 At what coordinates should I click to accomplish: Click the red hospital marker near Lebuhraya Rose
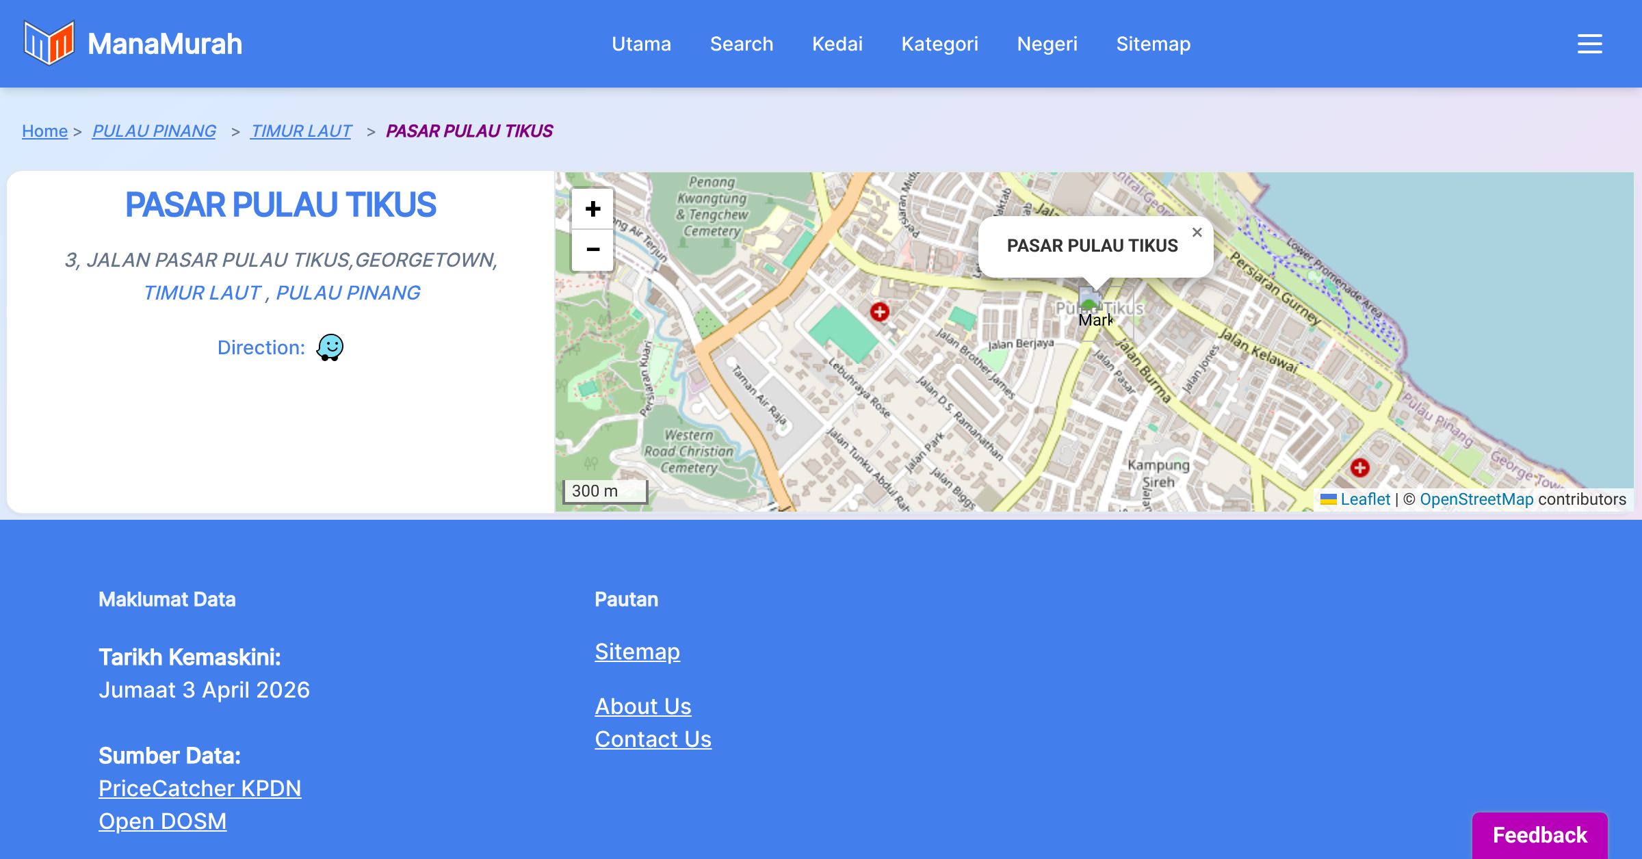coord(879,312)
